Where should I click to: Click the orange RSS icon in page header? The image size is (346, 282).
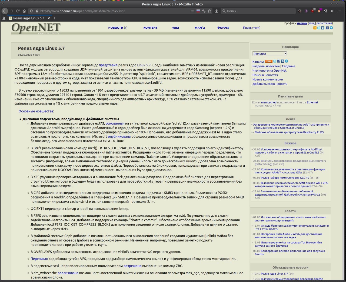[315, 28]
